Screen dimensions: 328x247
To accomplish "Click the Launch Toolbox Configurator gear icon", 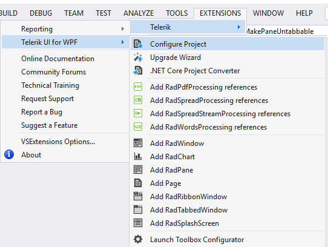I will pyautogui.click(x=138, y=239).
